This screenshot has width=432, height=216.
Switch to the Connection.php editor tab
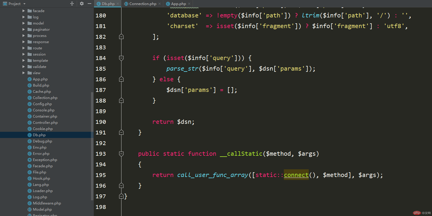click(x=143, y=4)
